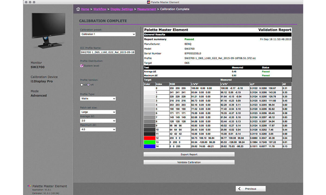The height and width of the screenshot is (195, 326).
Task: Open the Maximum ΔE dropdown
Action: [x=98, y=129]
